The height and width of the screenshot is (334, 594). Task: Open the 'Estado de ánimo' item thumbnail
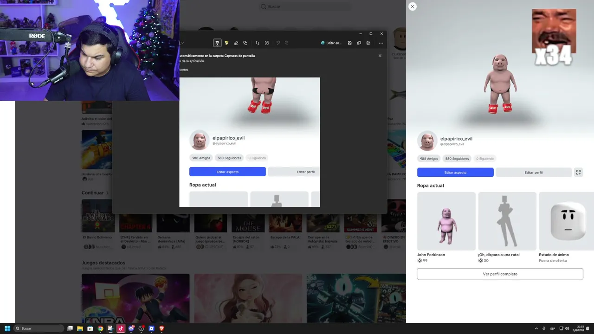pyautogui.click(x=567, y=221)
